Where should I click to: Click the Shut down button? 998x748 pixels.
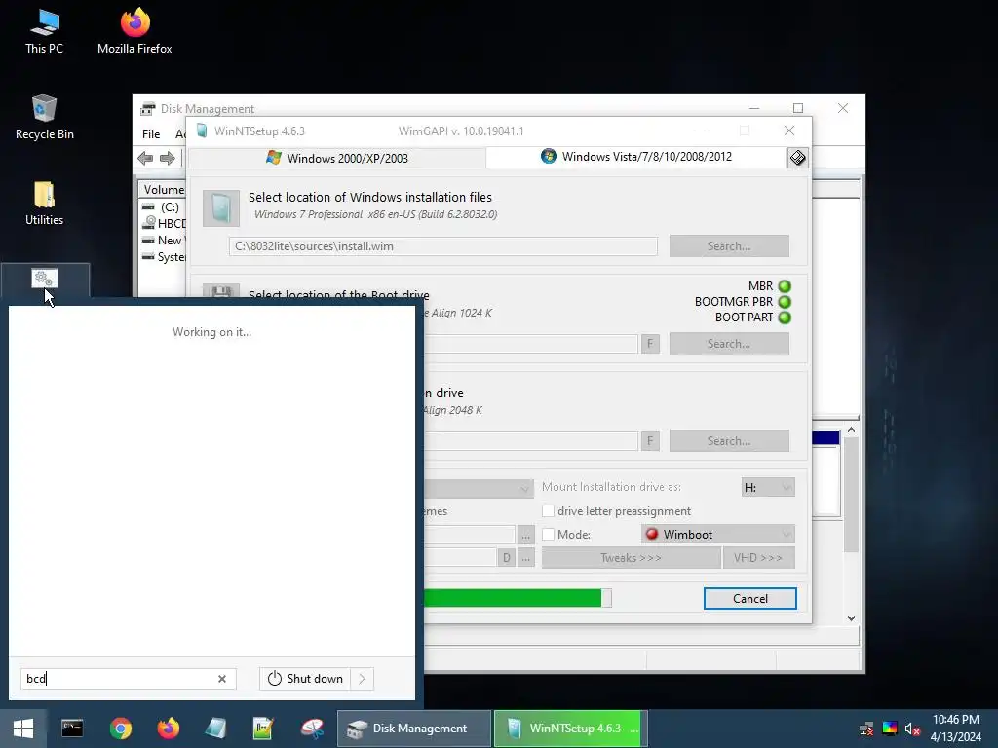[305, 679]
